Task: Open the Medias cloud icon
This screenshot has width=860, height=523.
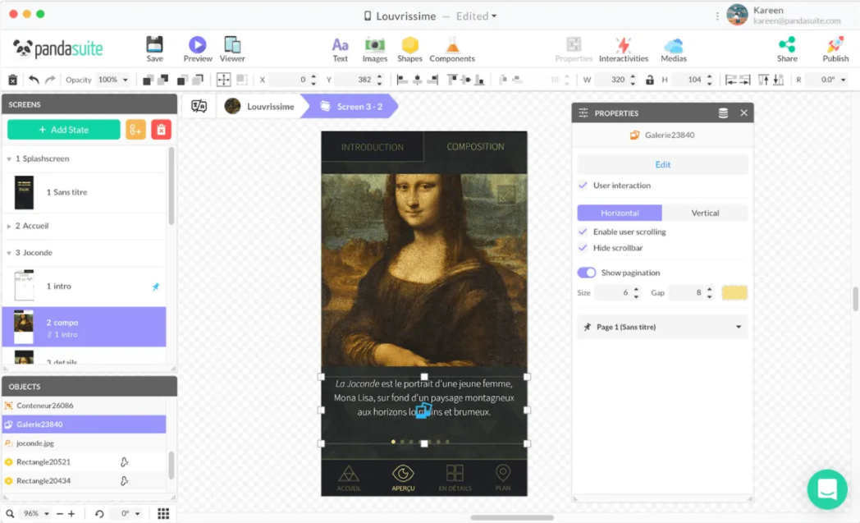Action: pos(674,45)
